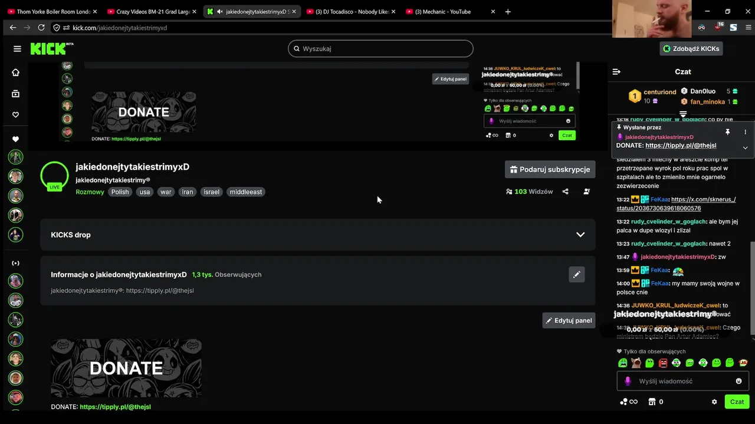Click the live broadcast icon in the sidebar
The image size is (755, 424).
coord(16,263)
